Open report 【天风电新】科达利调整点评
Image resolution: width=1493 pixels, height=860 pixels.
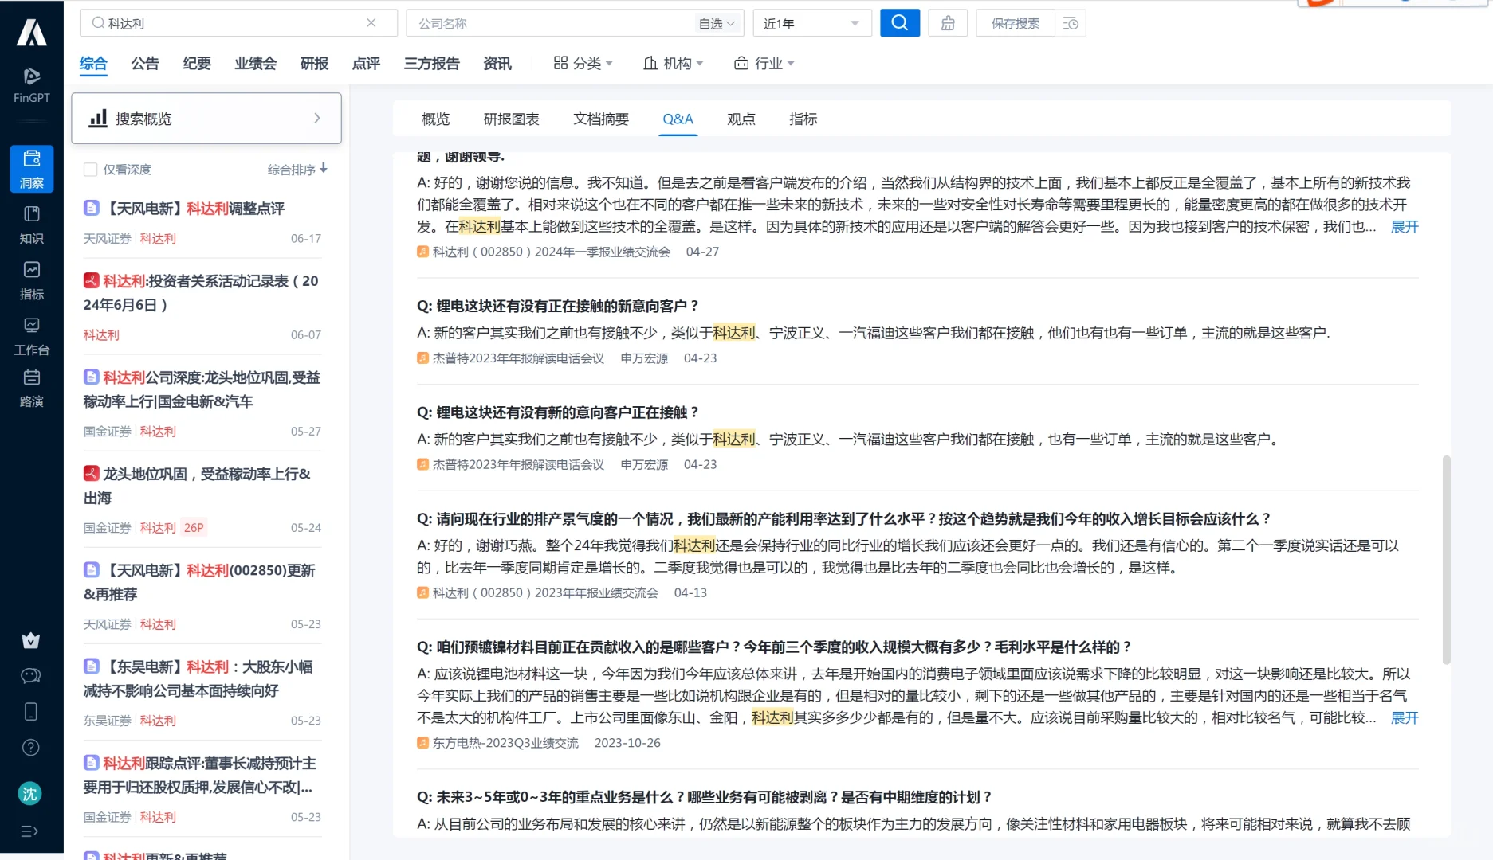[195, 209]
